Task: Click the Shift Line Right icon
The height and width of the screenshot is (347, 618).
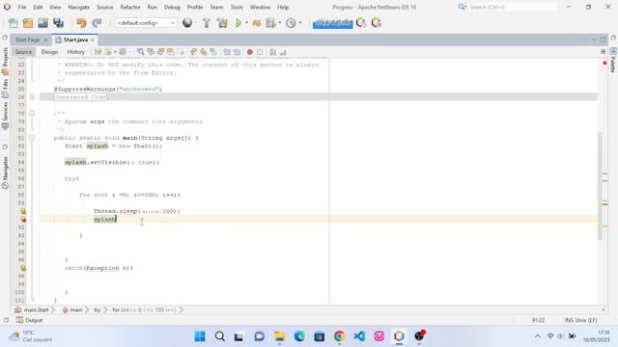Action: click(x=237, y=52)
